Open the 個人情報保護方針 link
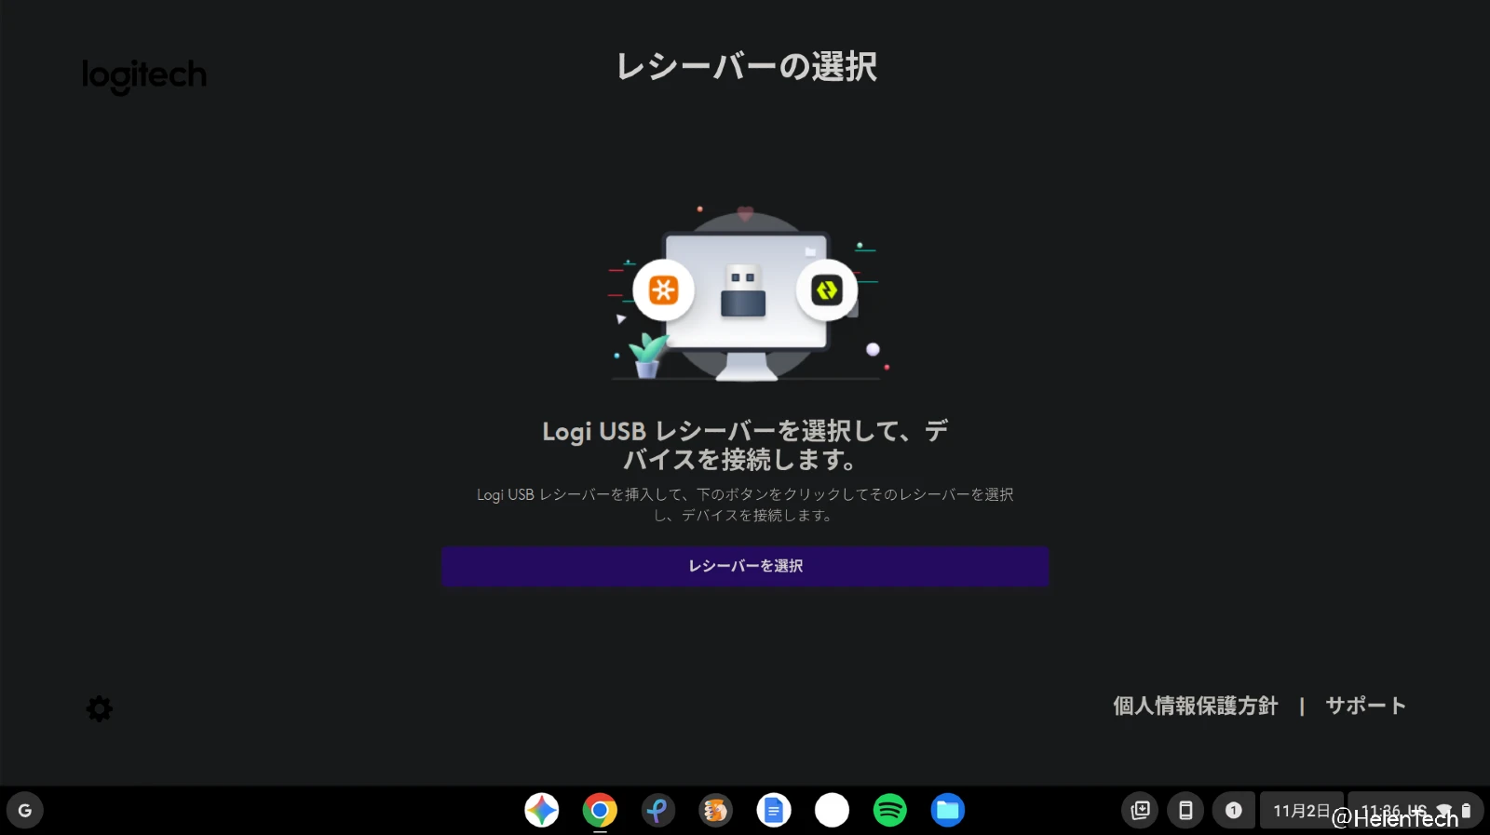1490x835 pixels. click(x=1195, y=706)
